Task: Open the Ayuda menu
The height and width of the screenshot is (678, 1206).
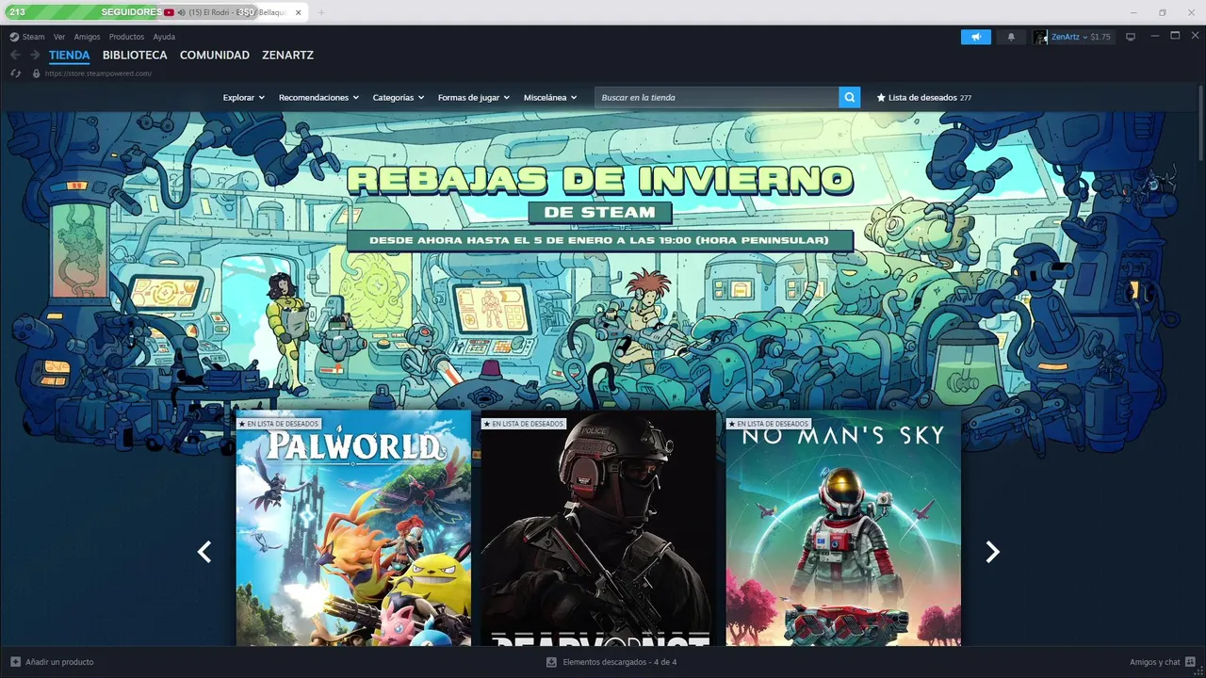Action: 164,37
